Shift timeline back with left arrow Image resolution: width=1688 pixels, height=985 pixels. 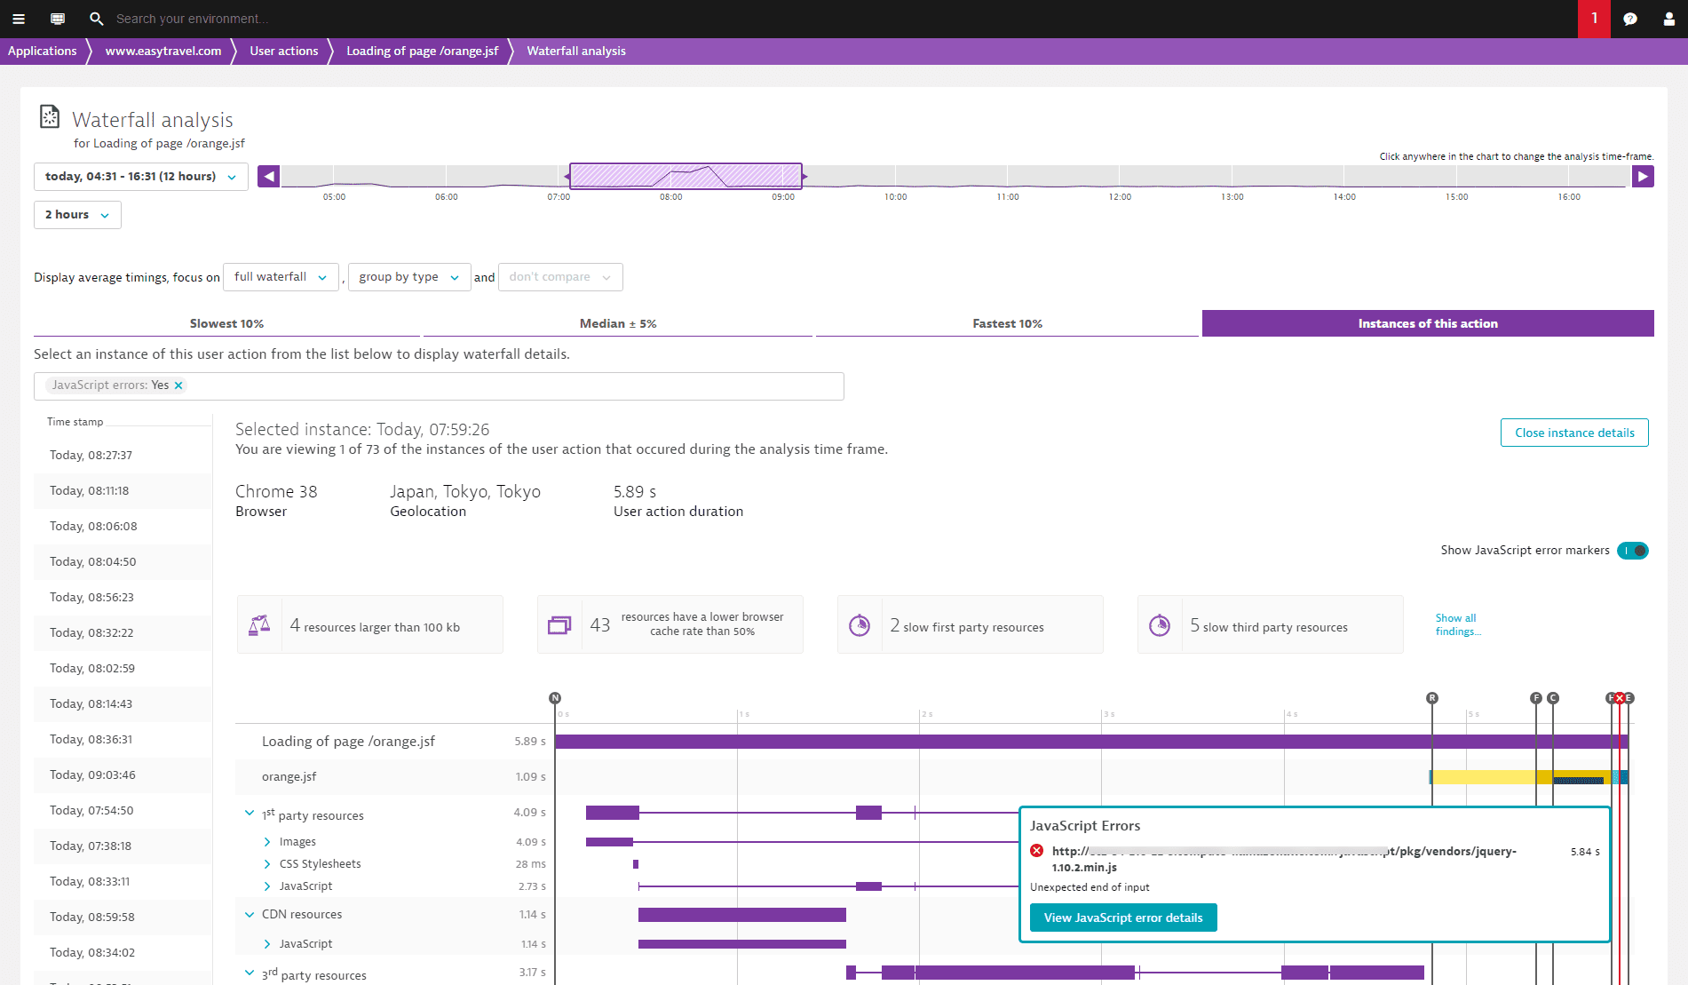coord(268,177)
